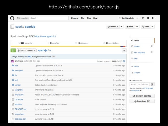Open the notifications inbox icon
The width and height of the screenshot is (168, 126).
tap(143, 18)
